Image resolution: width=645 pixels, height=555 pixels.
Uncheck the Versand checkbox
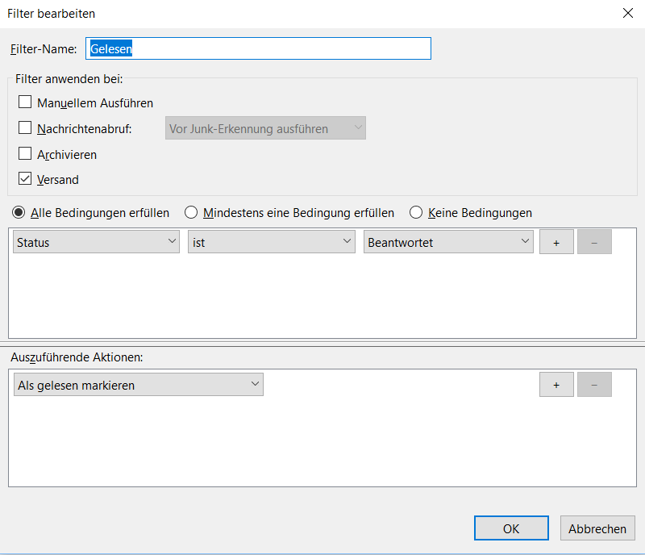[x=25, y=179]
